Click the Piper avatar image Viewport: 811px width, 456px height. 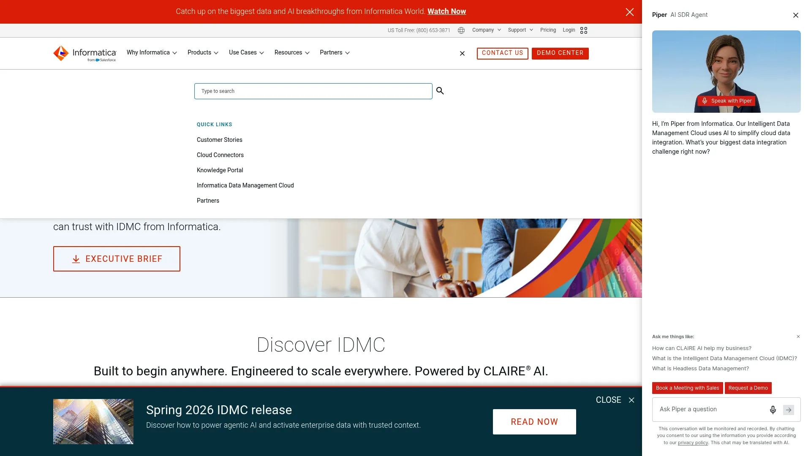[x=726, y=71]
